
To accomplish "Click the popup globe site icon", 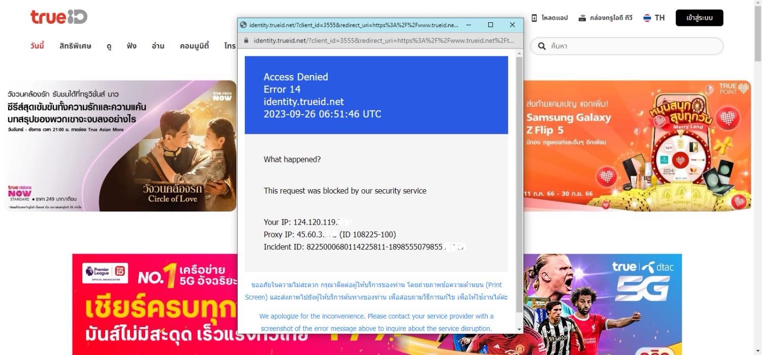I will tap(243, 25).
